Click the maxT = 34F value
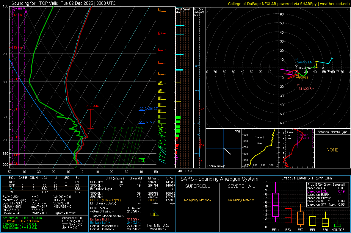351x233 pixels. tap(39, 207)
